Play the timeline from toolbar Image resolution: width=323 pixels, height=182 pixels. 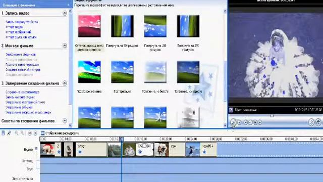point(35,133)
